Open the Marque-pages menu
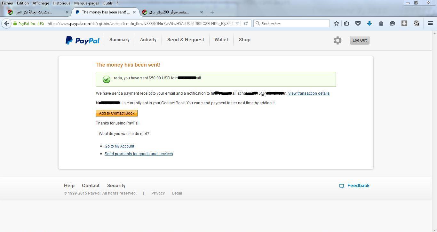 (86, 3)
